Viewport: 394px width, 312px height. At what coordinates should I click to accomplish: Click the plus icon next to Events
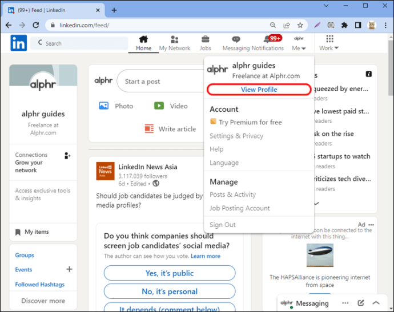(x=69, y=269)
